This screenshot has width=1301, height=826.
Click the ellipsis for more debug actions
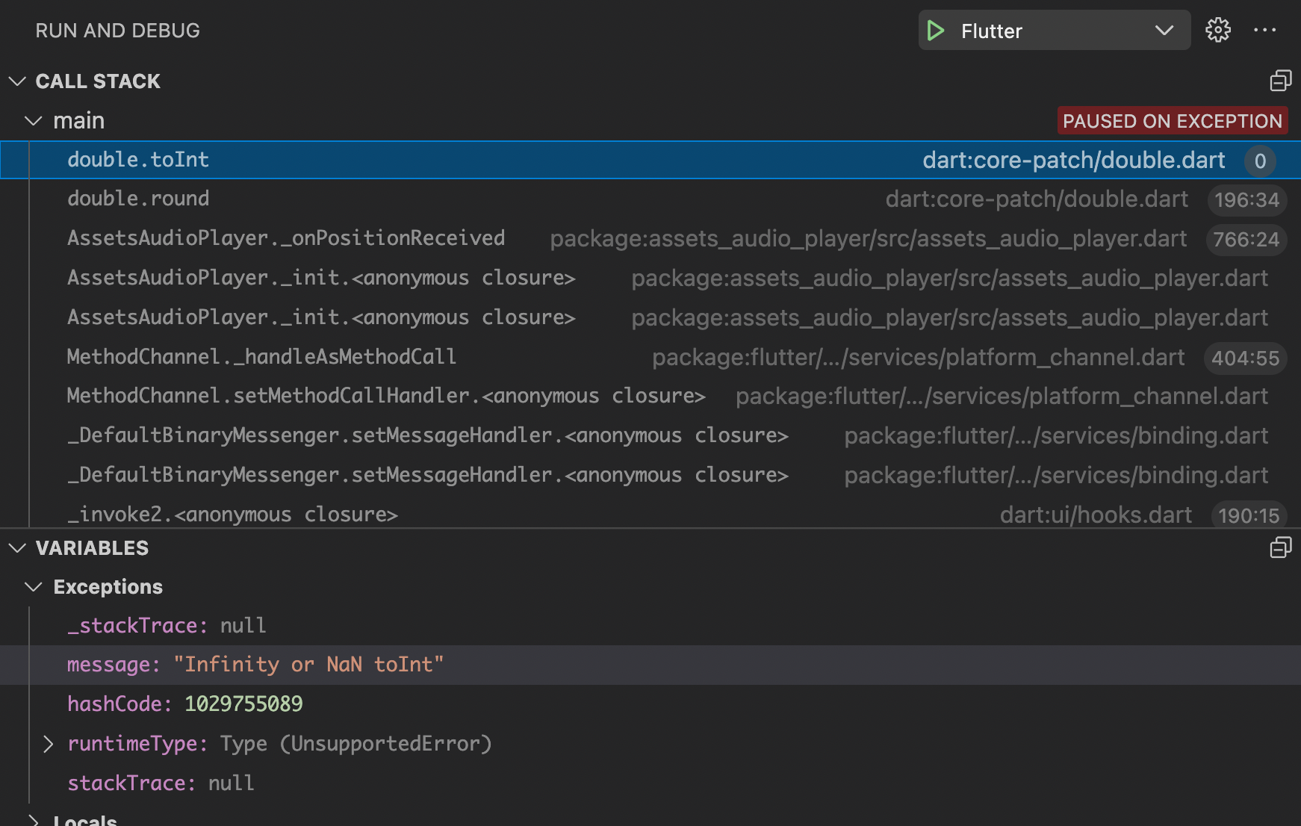coord(1266,30)
